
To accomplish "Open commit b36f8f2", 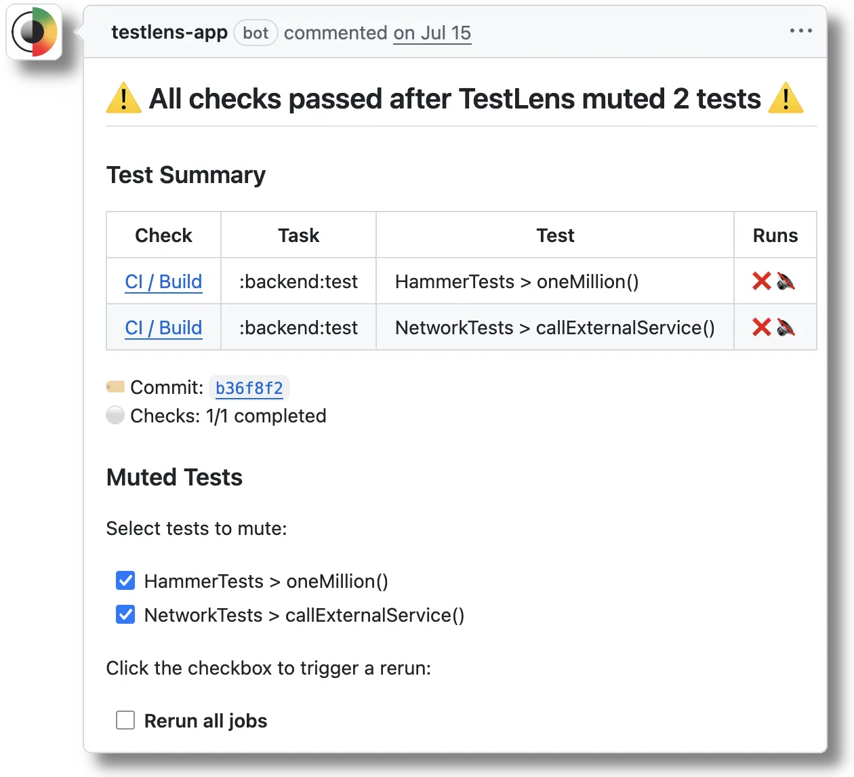I will pyautogui.click(x=249, y=388).
